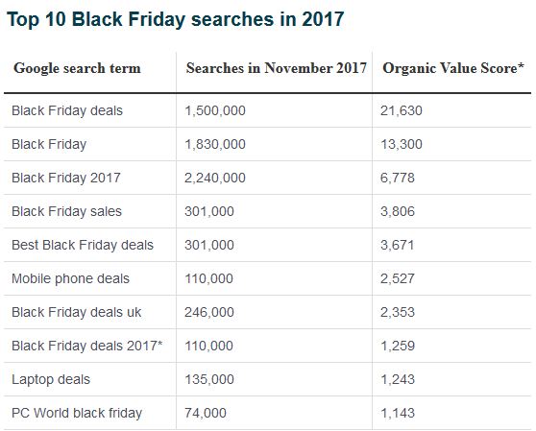The image size is (536, 431).
Task: Select the 1,830,000 searches value
Action: tap(215, 144)
